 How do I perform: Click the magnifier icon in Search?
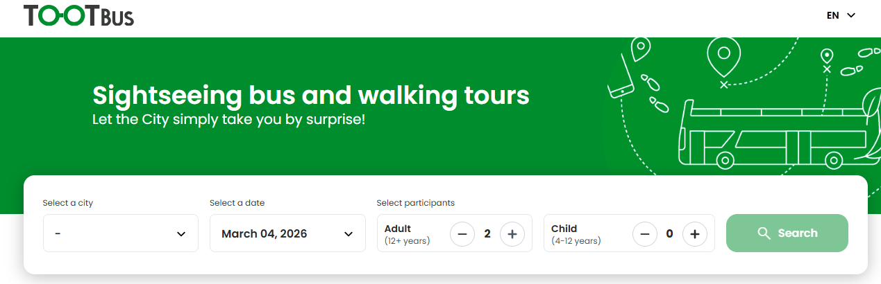click(x=764, y=233)
